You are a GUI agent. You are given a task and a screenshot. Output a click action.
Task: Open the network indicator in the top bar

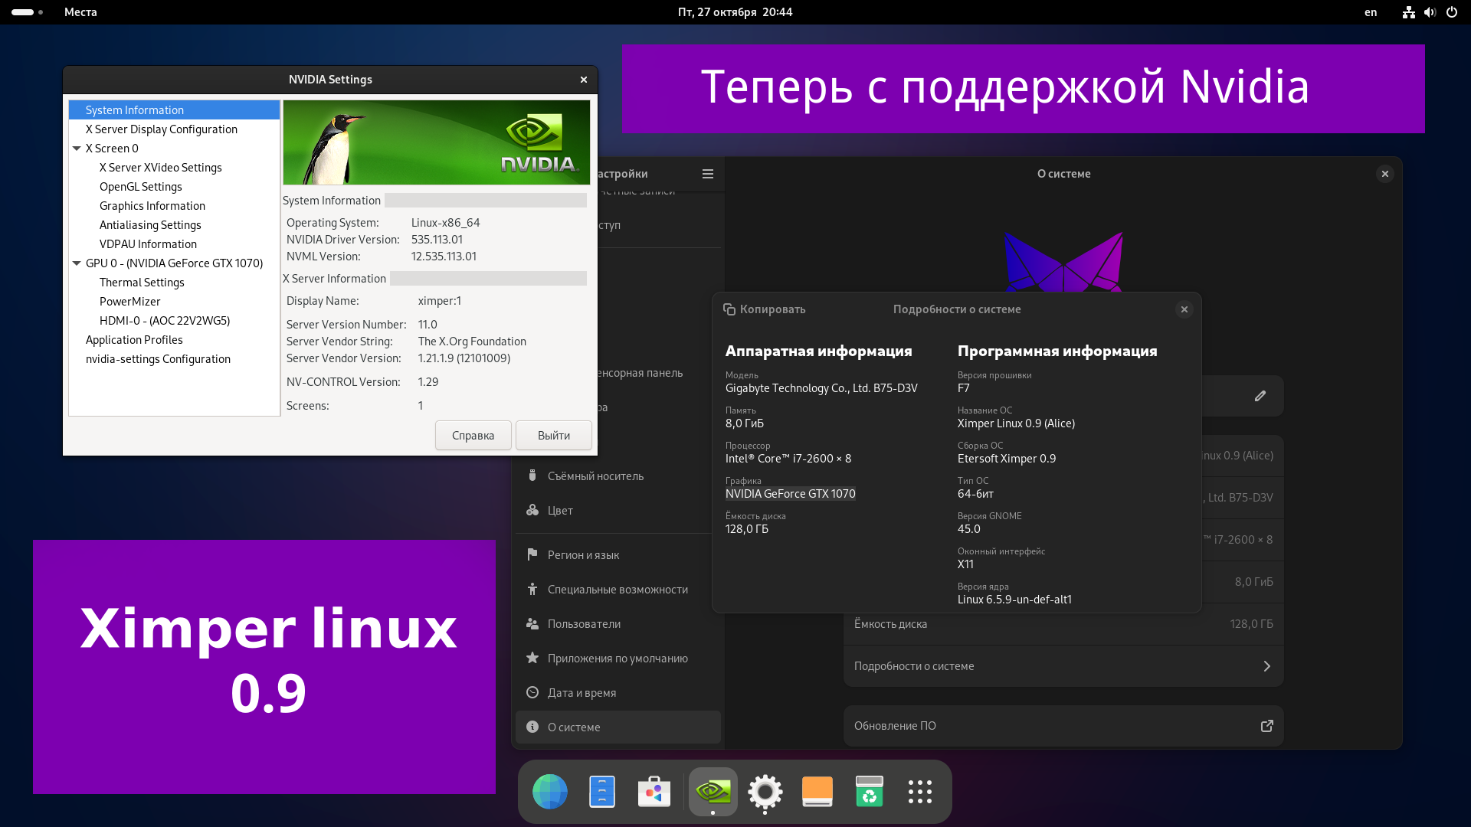(x=1408, y=12)
